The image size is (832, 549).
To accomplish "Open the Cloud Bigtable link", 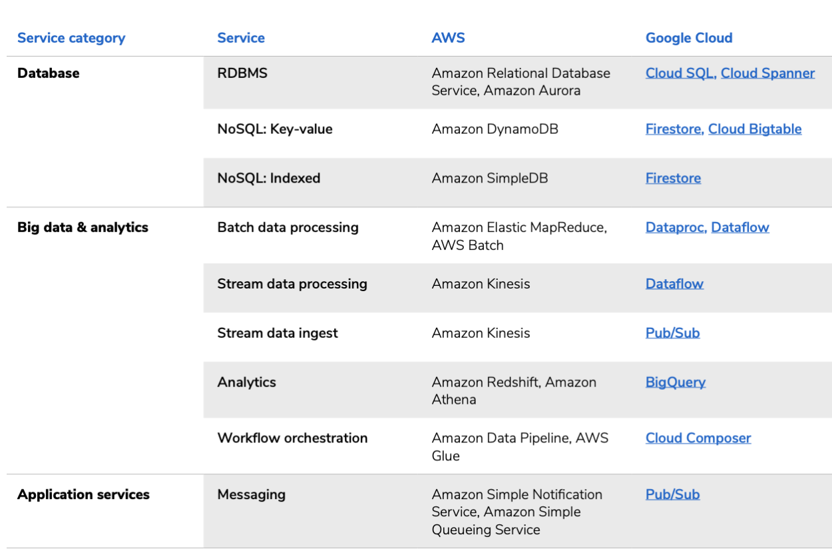I will (x=755, y=129).
